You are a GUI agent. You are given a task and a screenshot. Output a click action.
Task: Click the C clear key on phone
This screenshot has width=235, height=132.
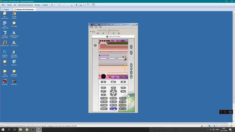pos(104,95)
